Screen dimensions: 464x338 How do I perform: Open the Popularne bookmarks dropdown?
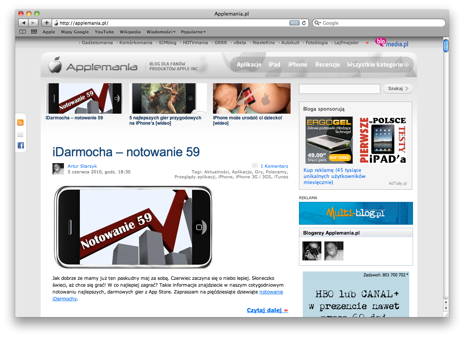pyautogui.click(x=193, y=32)
